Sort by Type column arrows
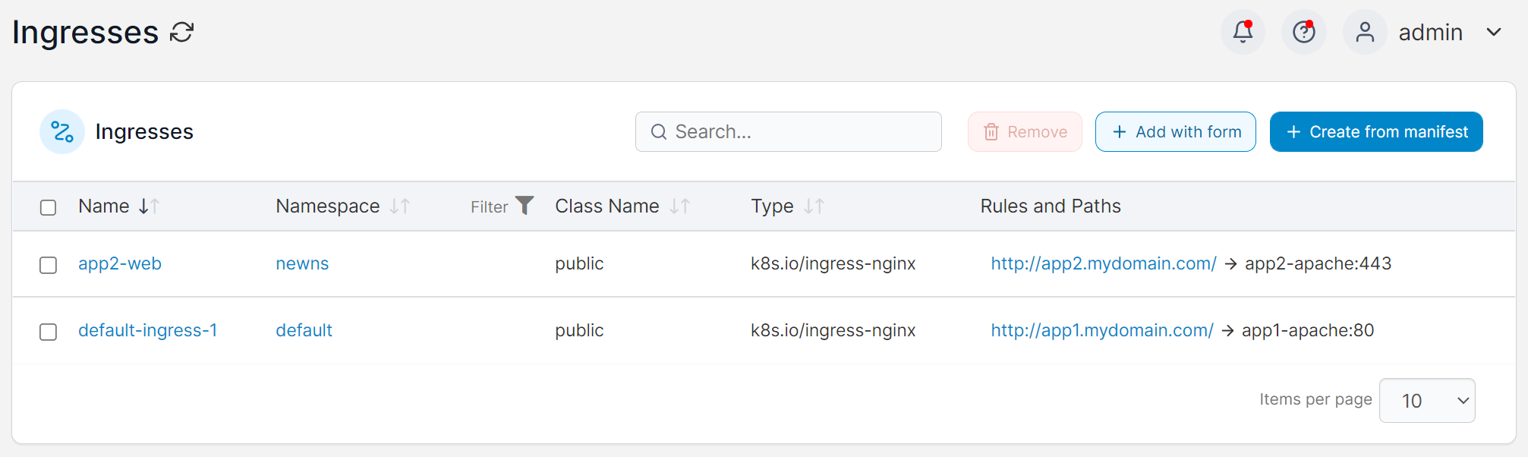This screenshot has width=1528, height=457. click(814, 206)
